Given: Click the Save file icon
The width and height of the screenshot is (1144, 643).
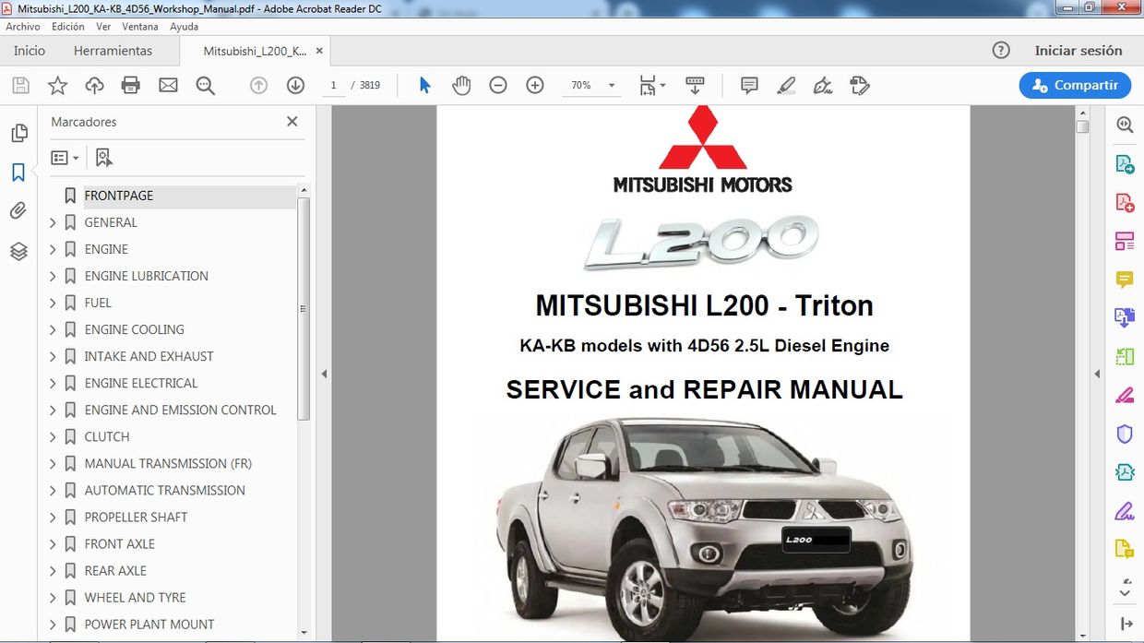Looking at the screenshot, I should [20, 86].
